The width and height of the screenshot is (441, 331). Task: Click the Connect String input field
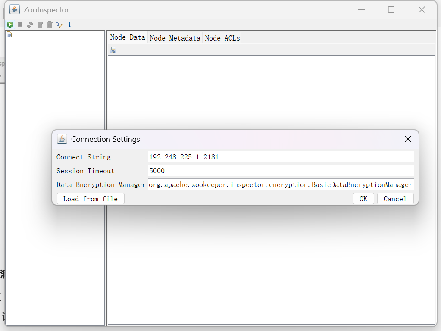(x=281, y=157)
